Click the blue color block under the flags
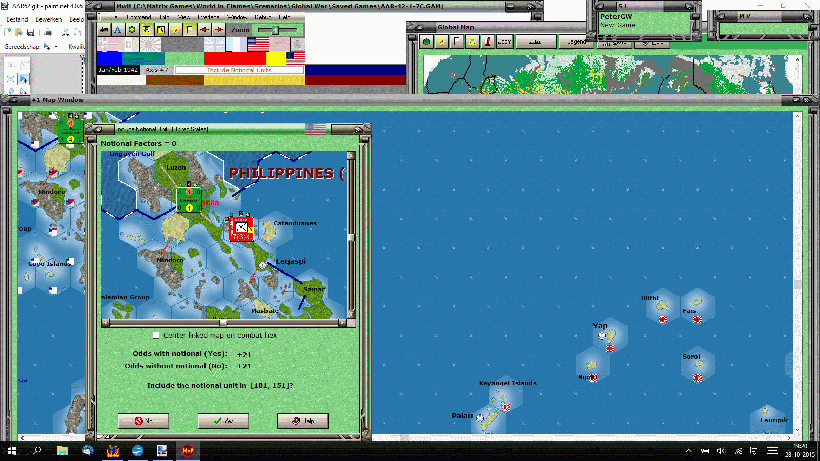This screenshot has width=820, height=461. coord(109,58)
